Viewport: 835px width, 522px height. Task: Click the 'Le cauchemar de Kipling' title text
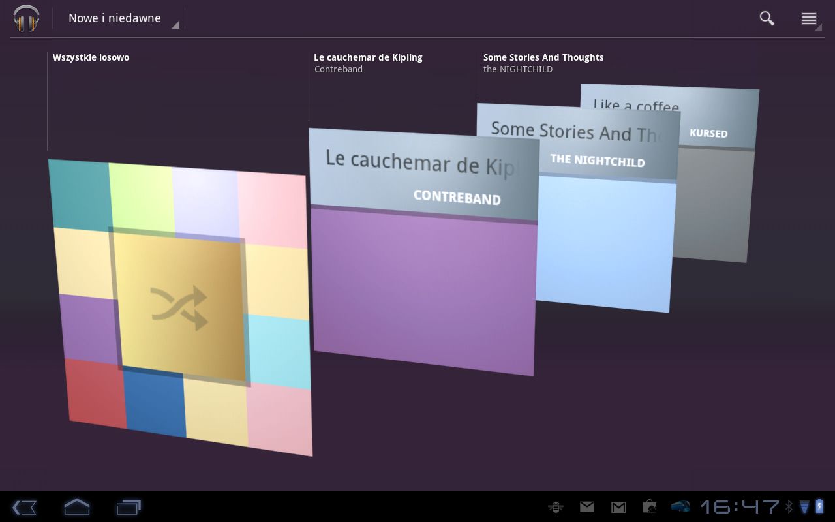[368, 57]
